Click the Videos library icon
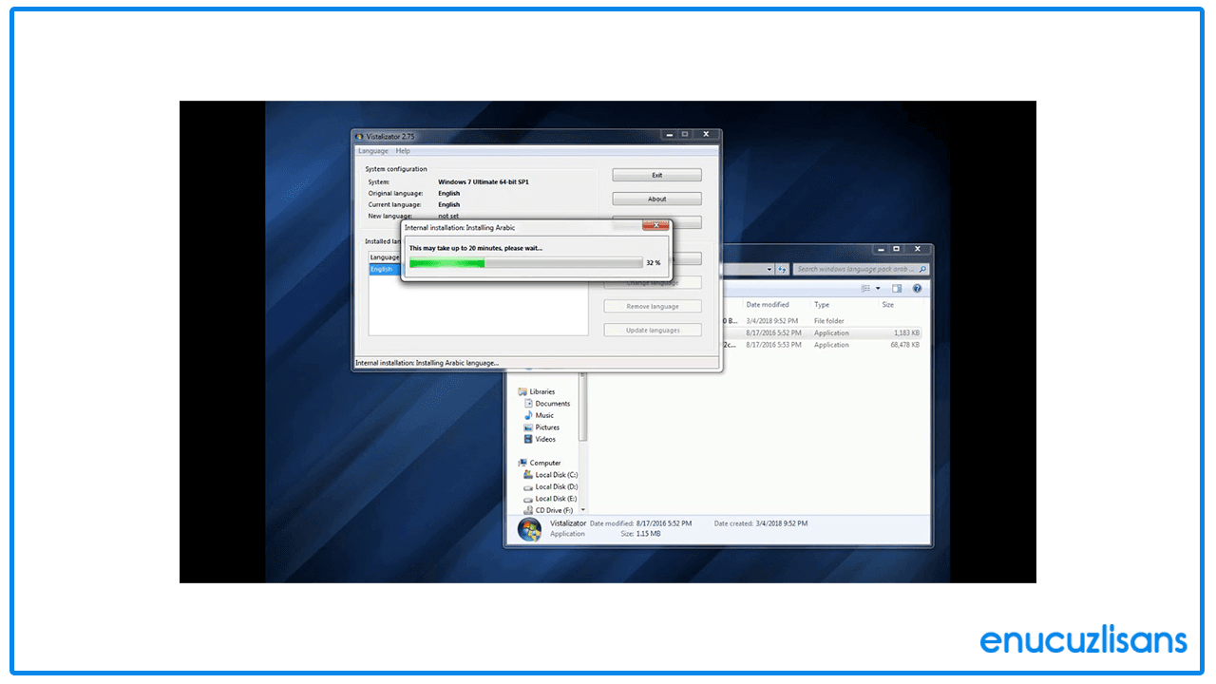The width and height of the screenshot is (1216, 684). pos(528,439)
